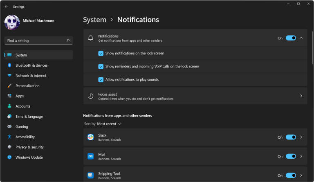The height and width of the screenshot is (182, 314).
Task: Select System in the sidebar
Action: 38,55
